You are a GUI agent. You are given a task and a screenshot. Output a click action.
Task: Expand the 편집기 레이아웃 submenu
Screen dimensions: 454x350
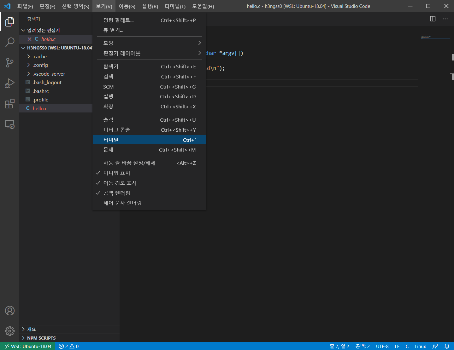tap(150, 53)
